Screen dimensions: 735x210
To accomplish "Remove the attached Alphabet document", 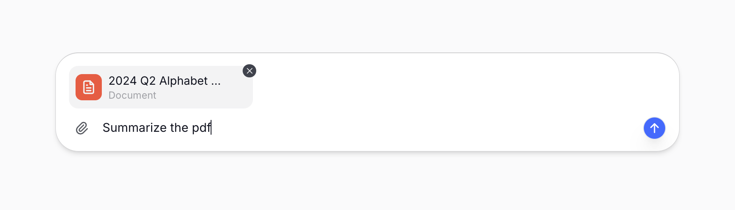I will tap(249, 71).
